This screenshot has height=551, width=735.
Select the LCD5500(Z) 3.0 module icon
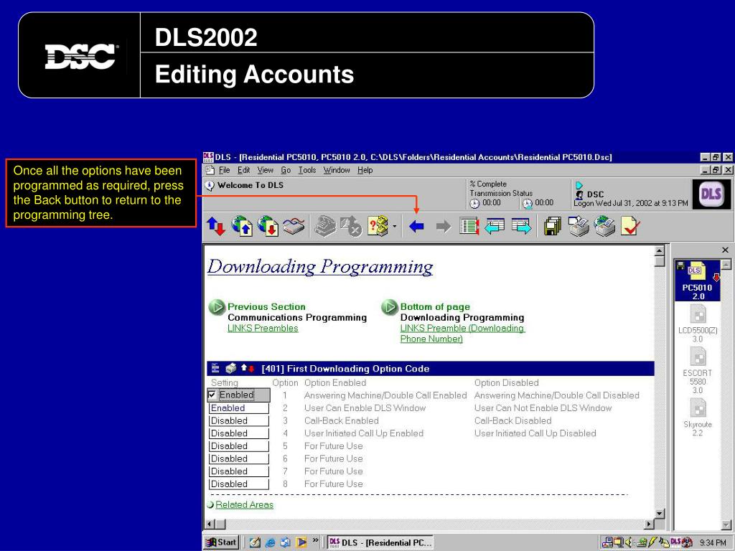coord(698,324)
